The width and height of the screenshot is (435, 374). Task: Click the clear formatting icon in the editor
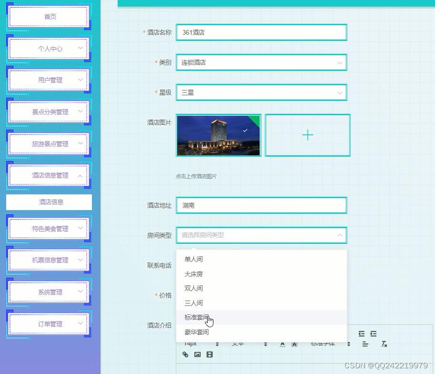click(x=383, y=344)
